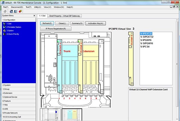Expand the 4.Extension section

(19, 93)
